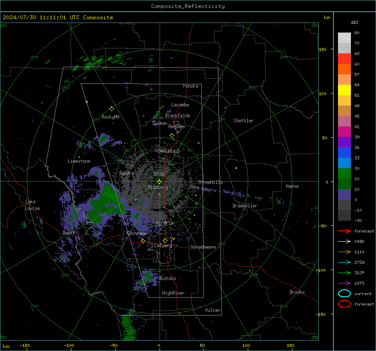Click the asterisk marker above Limestone
The width and height of the screenshot is (376, 351).
pyautogui.click(x=79, y=157)
